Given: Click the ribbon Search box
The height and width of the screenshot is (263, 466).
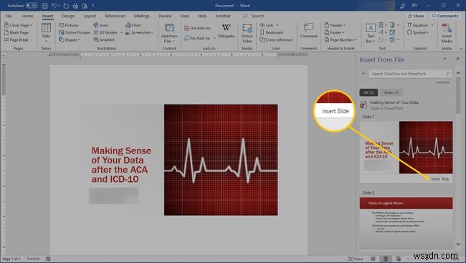Looking at the screenshot, I should (x=254, y=16).
